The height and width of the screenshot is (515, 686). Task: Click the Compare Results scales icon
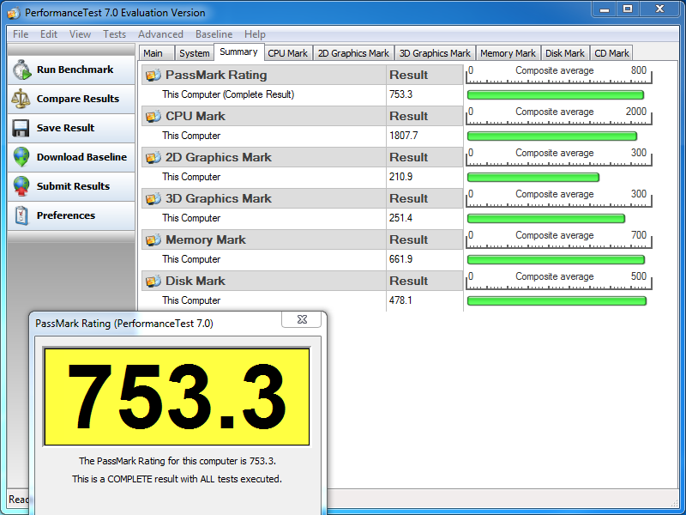pyautogui.click(x=21, y=99)
